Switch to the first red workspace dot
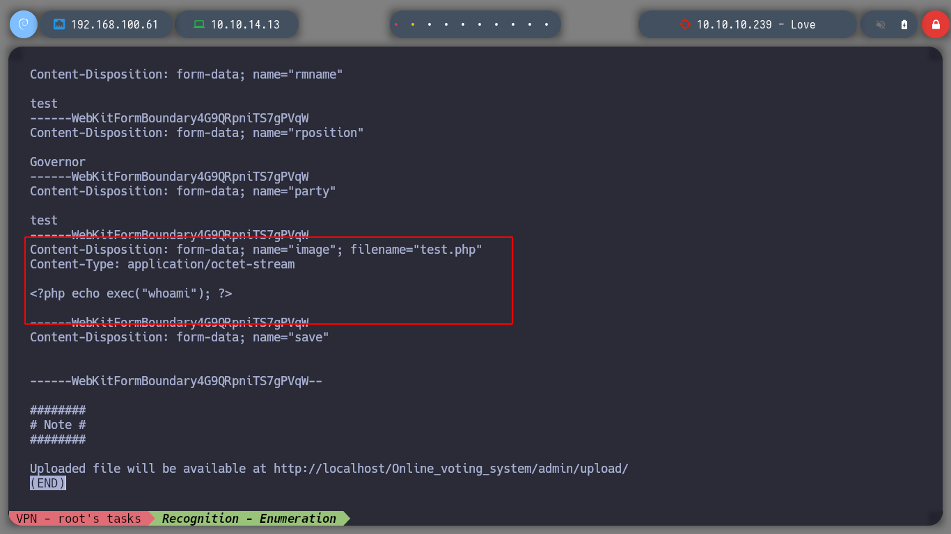Viewport: 951px width, 534px height. point(396,24)
